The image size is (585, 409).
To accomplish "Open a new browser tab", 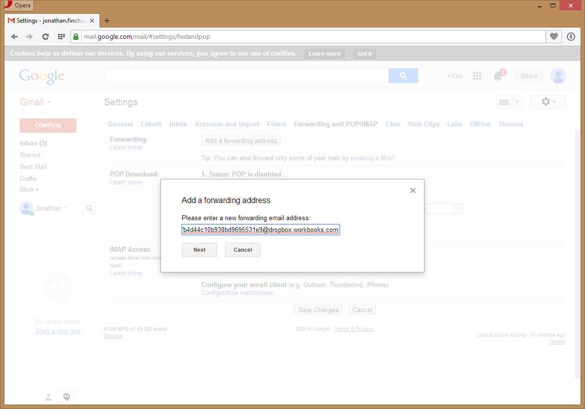I will click(x=107, y=21).
